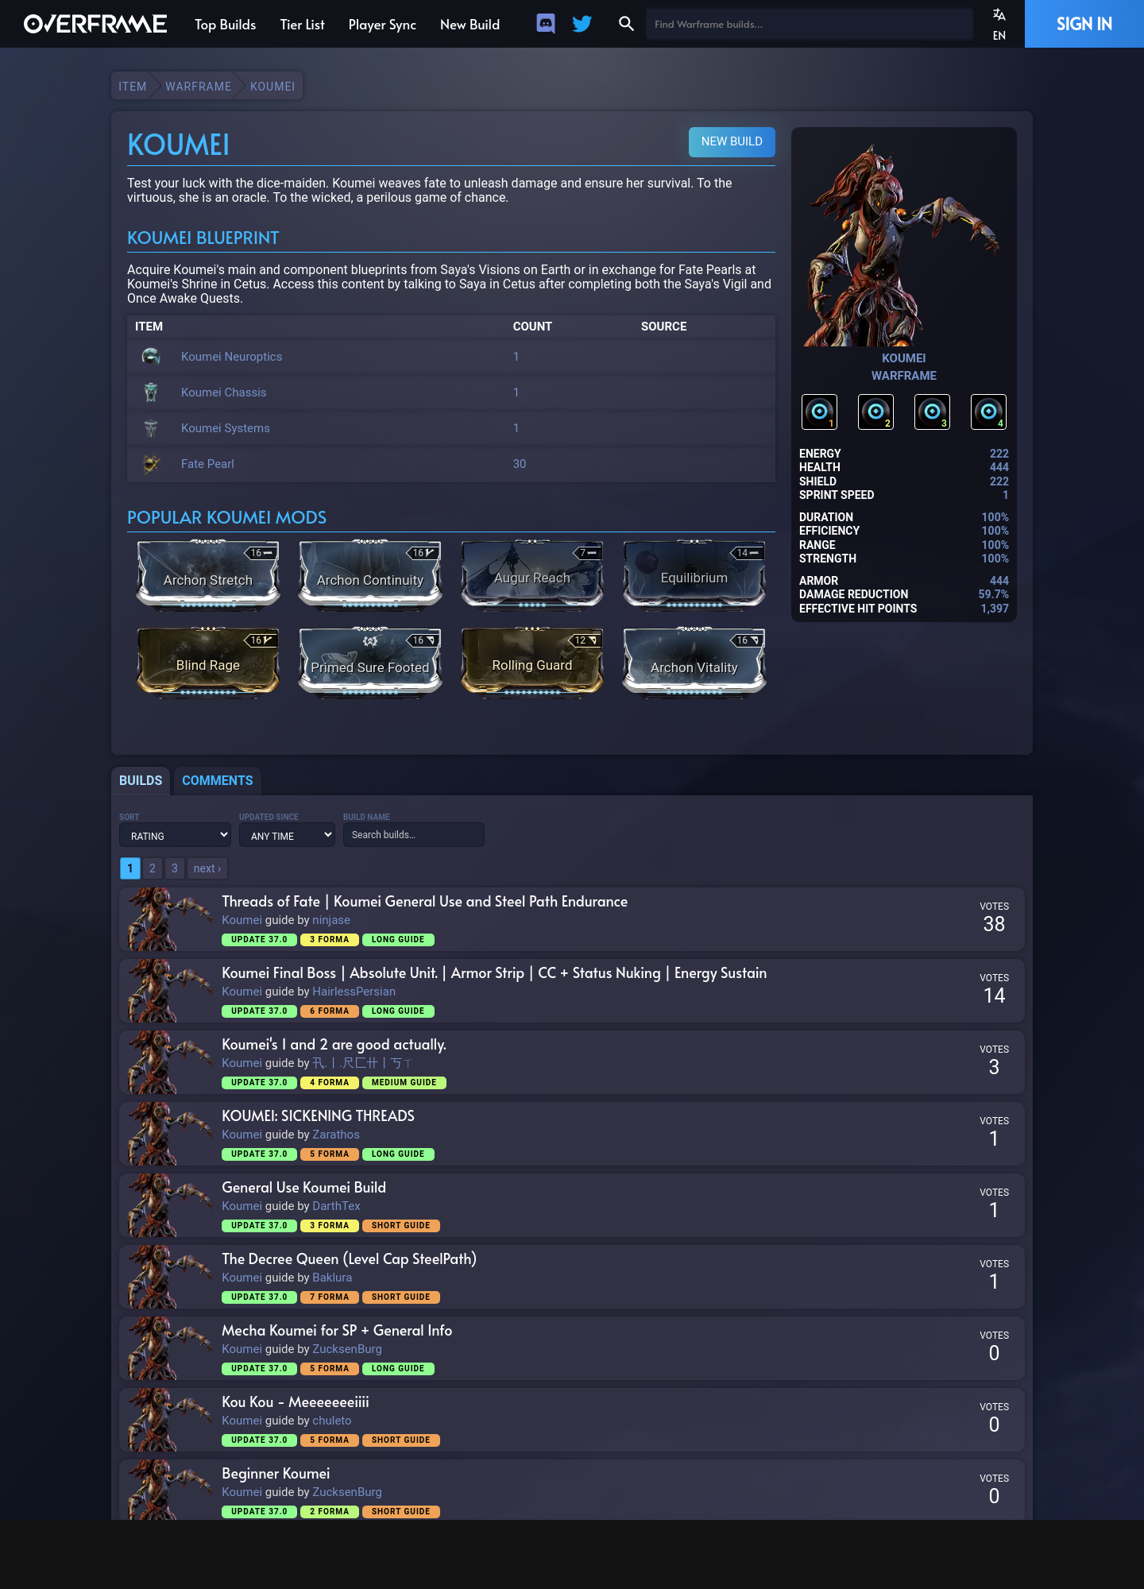Open Kou Kou - Meeeeeeeiiii build
This screenshot has width=1144, height=1589.
click(296, 1402)
